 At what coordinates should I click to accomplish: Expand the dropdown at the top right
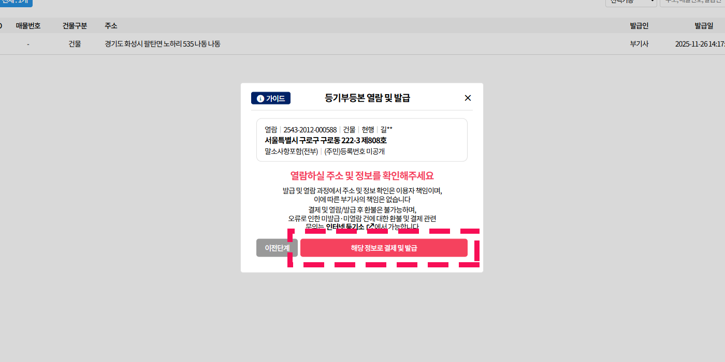pyautogui.click(x=631, y=2)
